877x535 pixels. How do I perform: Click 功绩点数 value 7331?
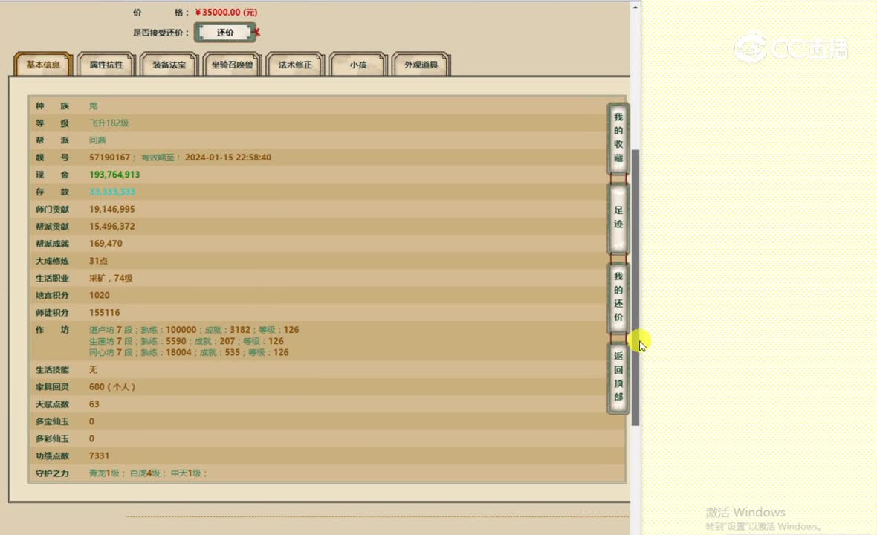click(99, 456)
